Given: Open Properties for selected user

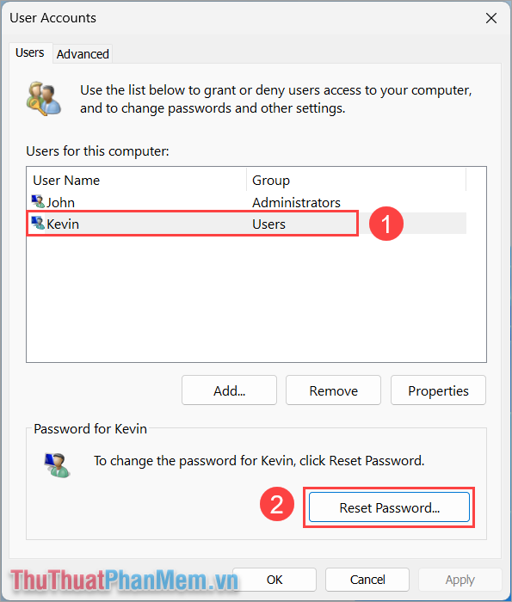Looking at the screenshot, I should (x=438, y=390).
